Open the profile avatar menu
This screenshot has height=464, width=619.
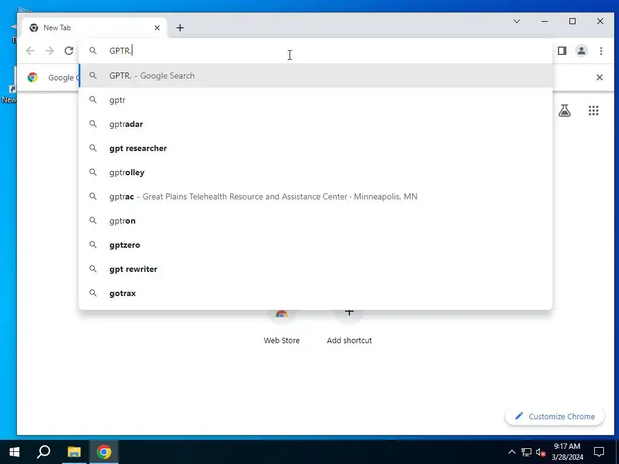coord(582,51)
